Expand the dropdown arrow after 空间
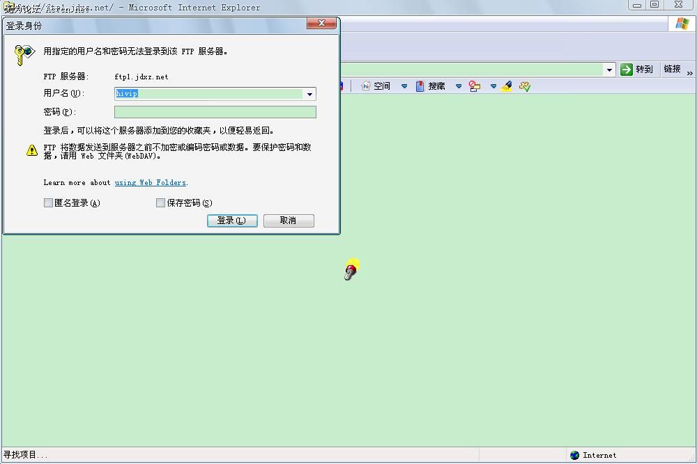The width and height of the screenshot is (697, 464). pyautogui.click(x=404, y=86)
